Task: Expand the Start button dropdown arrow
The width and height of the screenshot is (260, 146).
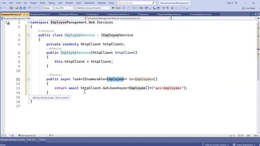Action: coord(121,8)
